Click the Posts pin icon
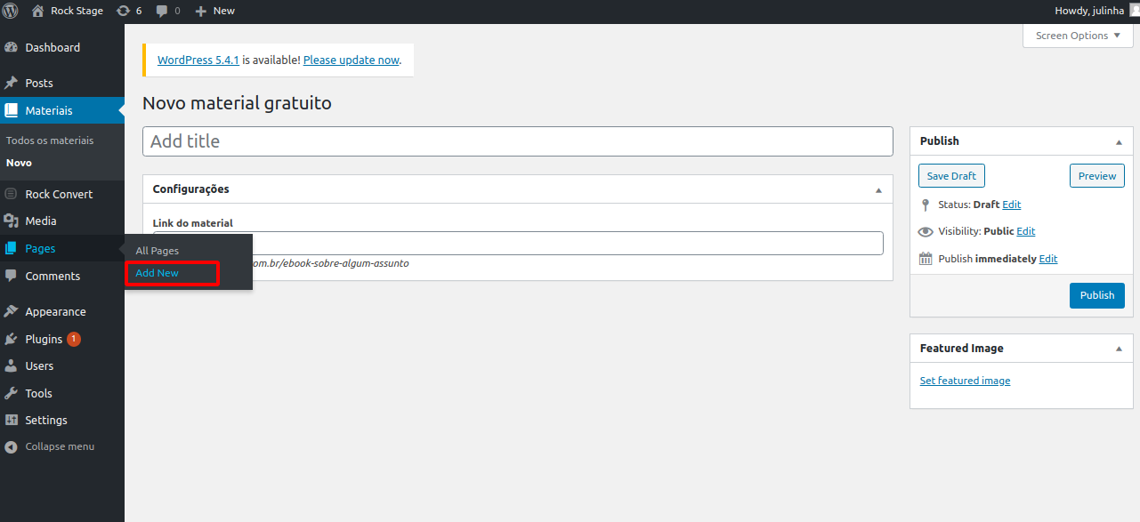 12,84
